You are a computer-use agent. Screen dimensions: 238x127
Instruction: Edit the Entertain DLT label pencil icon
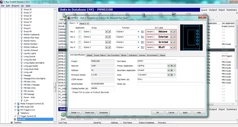tap(174, 37)
